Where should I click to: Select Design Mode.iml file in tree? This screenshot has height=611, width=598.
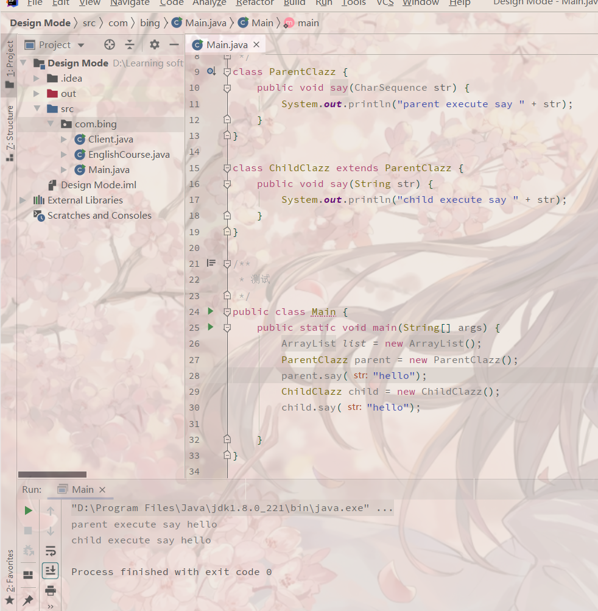pos(93,185)
